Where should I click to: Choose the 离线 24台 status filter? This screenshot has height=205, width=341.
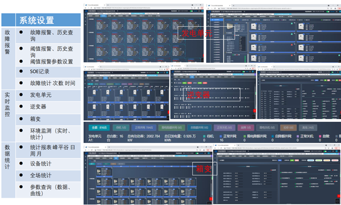pyautogui.click(x=307, y=128)
